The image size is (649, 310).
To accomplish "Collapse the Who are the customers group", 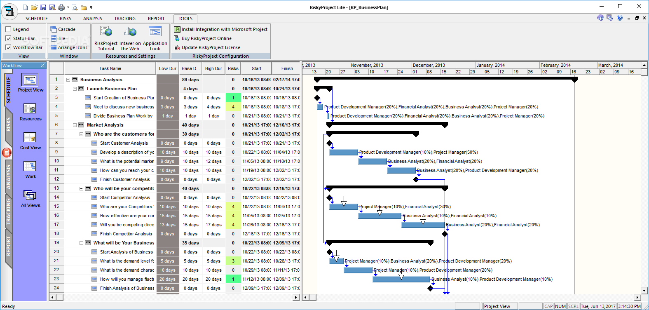I will [82, 134].
